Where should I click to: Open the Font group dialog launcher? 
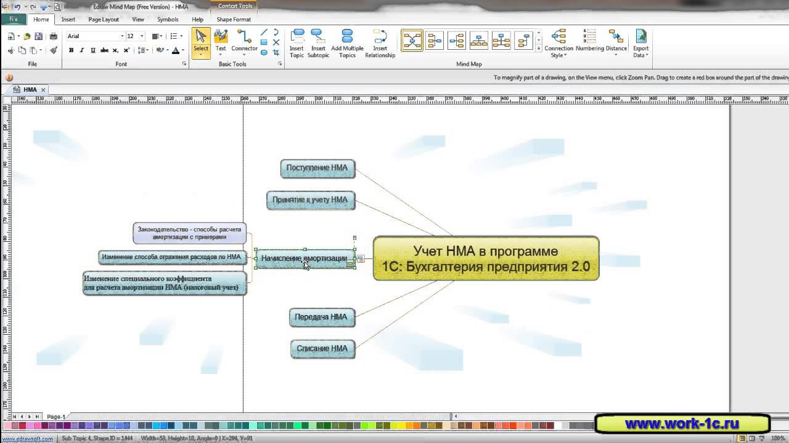(184, 64)
